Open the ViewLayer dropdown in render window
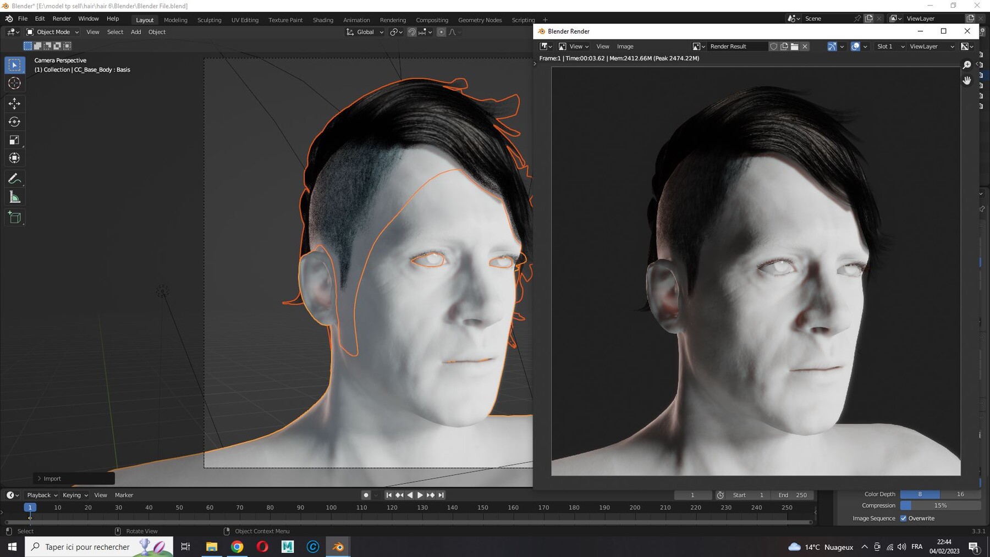990x557 pixels. (x=931, y=47)
